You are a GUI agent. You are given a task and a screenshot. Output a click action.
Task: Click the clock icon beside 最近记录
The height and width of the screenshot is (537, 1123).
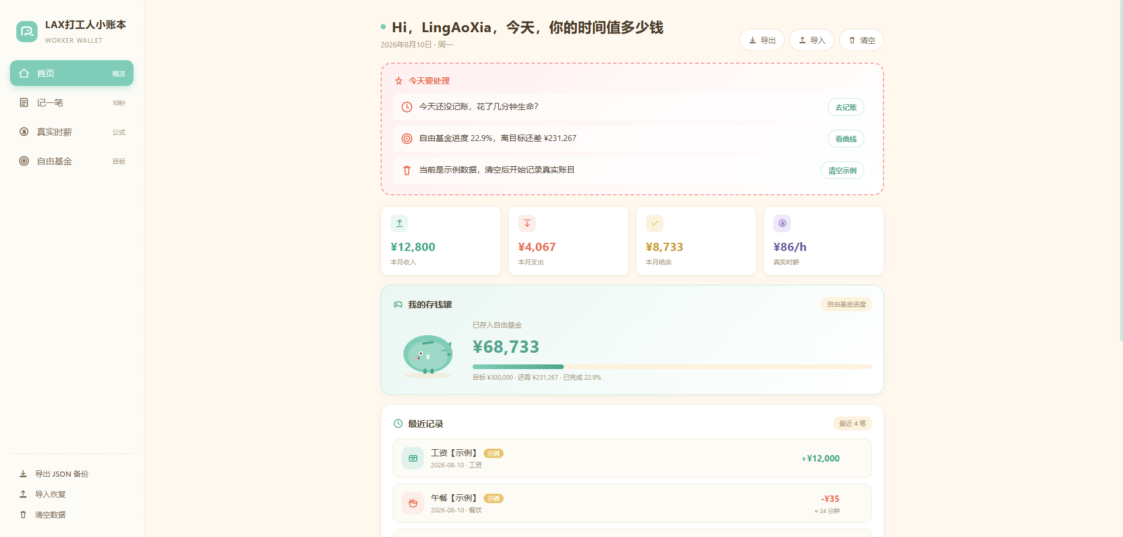pyautogui.click(x=398, y=424)
